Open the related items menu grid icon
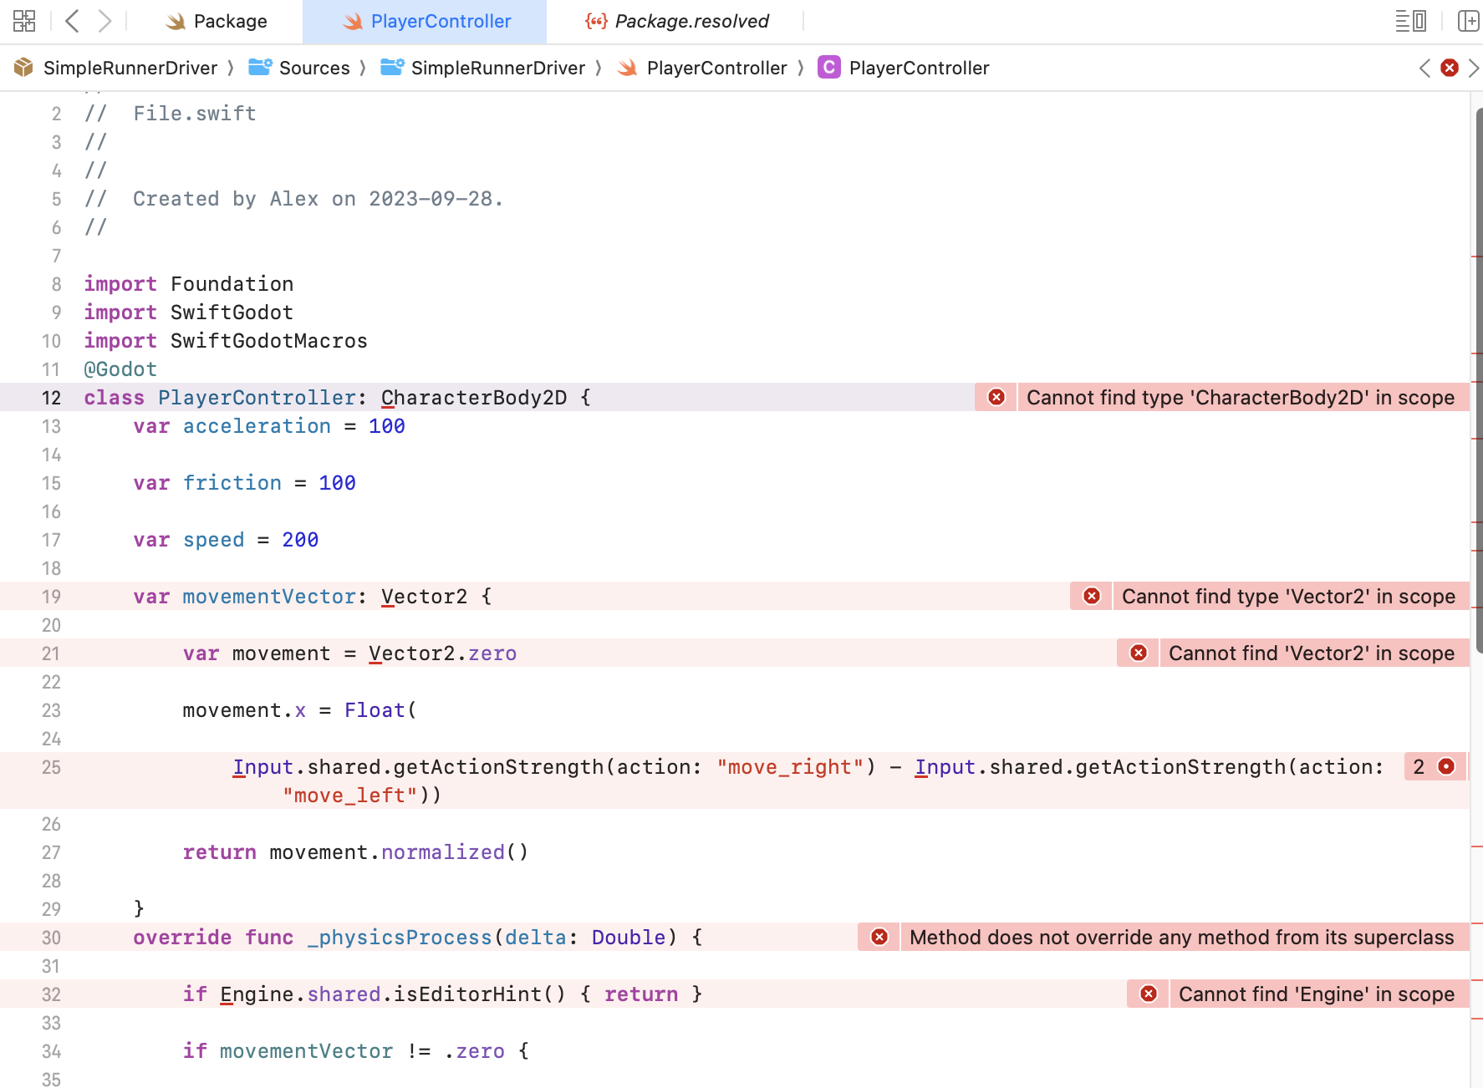 point(24,21)
